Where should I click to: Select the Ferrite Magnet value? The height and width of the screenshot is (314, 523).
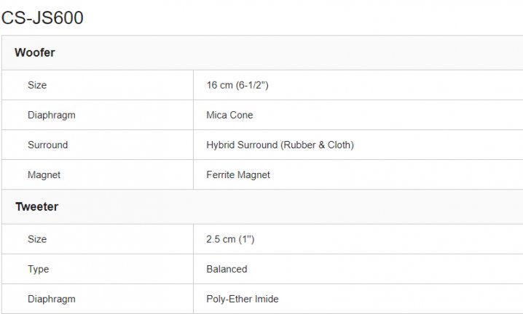click(x=238, y=174)
